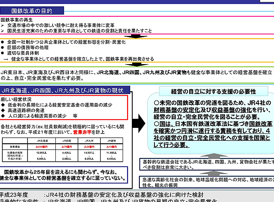This screenshot has width=274, height=202.
Task: Select the underlined '財務基盤の安定化及び収益基盤の強化'
Action: 203,110
